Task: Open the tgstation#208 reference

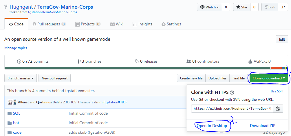Action: pyautogui.click(x=102, y=133)
